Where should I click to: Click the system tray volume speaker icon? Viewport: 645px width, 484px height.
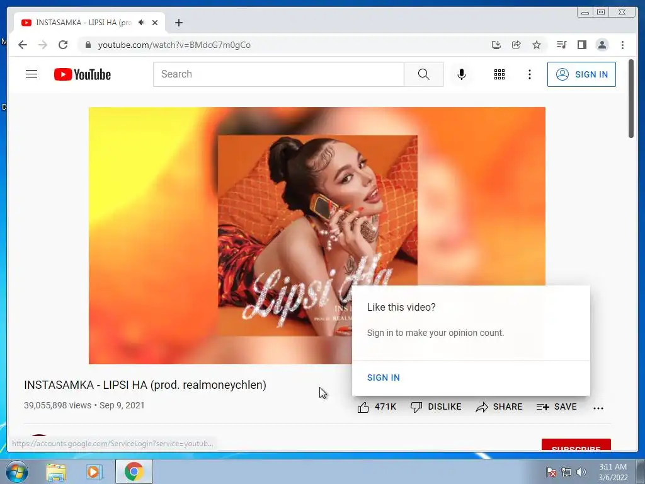581,472
